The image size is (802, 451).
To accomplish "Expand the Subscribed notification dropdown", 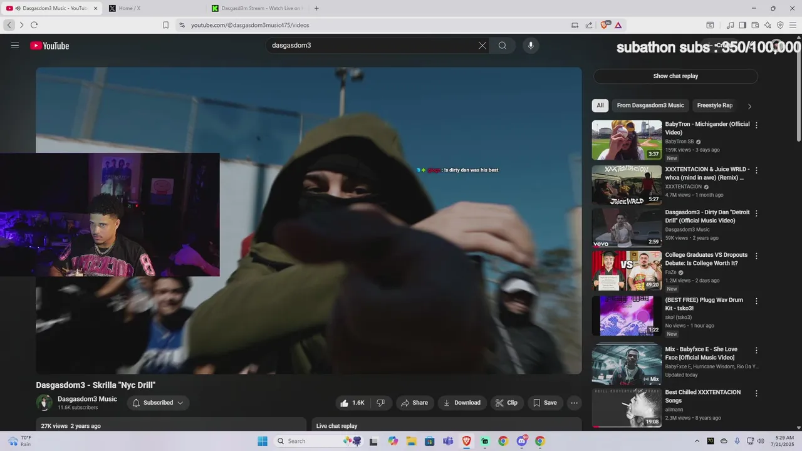I will coord(158,403).
